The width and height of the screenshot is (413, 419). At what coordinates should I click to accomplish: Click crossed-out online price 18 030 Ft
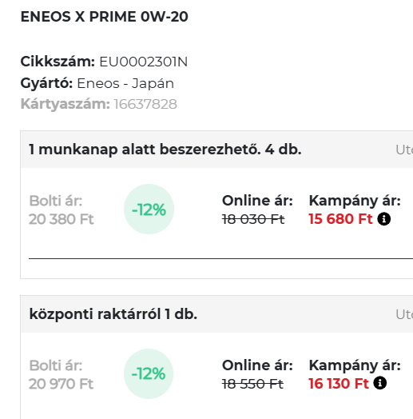pyautogui.click(x=253, y=219)
